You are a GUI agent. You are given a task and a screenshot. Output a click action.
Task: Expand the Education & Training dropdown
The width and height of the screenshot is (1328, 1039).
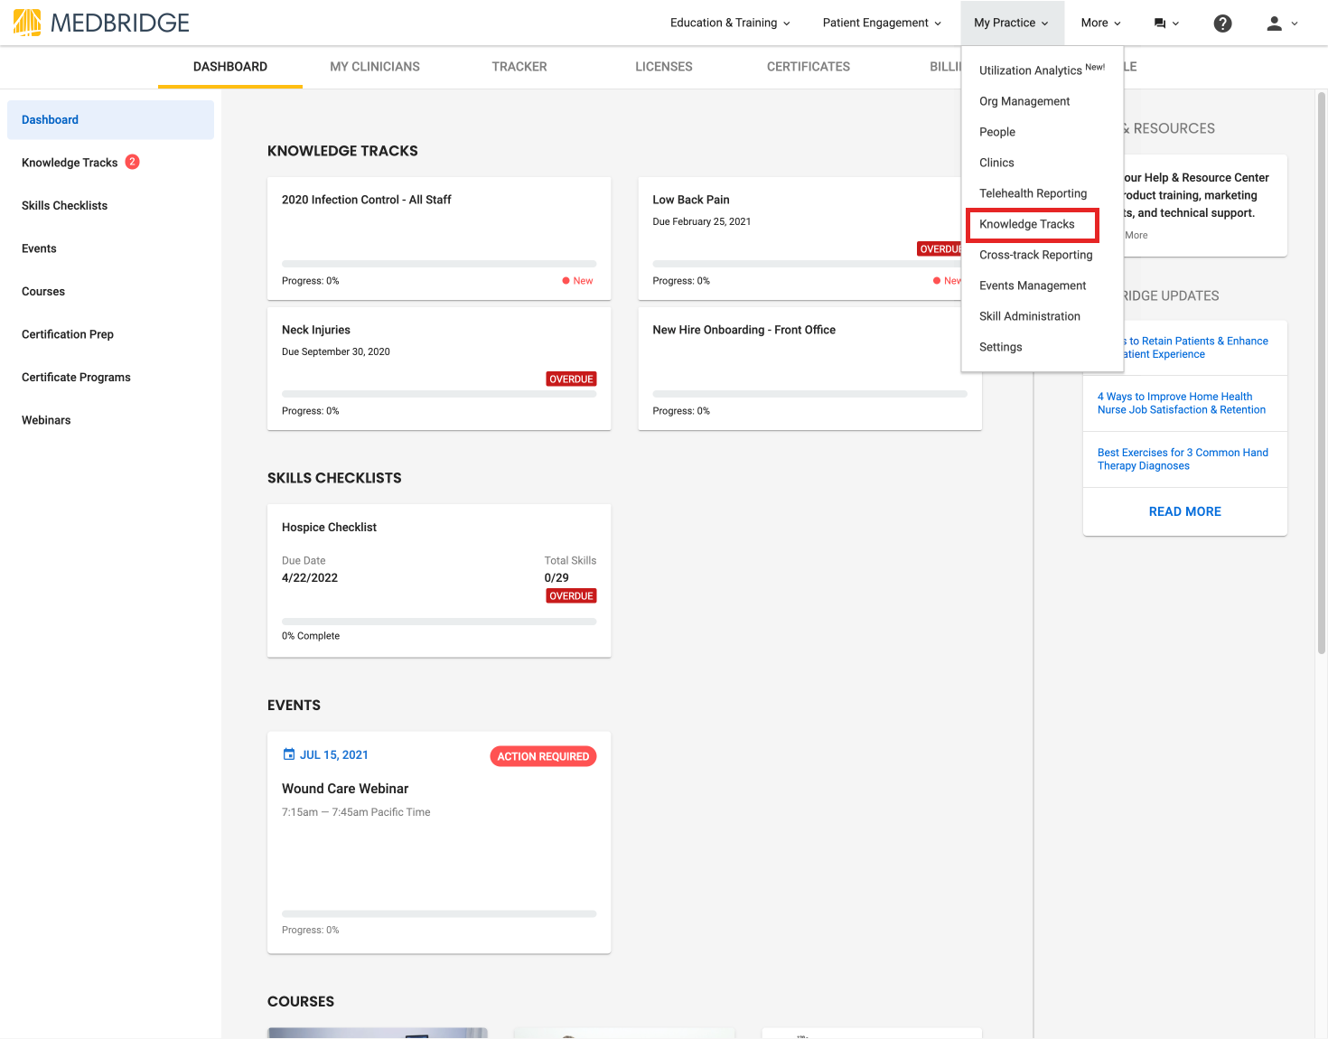tap(729, 23)
